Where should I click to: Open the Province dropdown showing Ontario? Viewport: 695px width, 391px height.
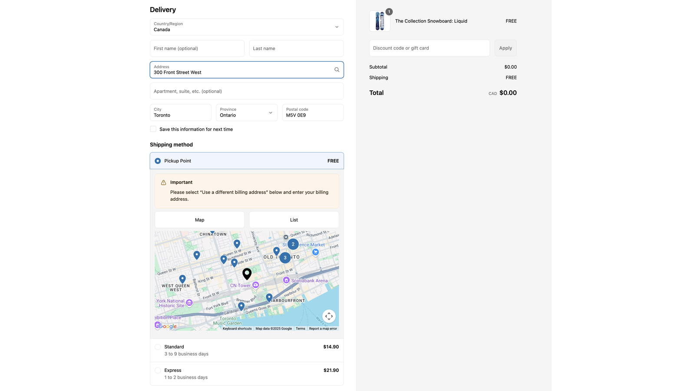pos(247,113)
